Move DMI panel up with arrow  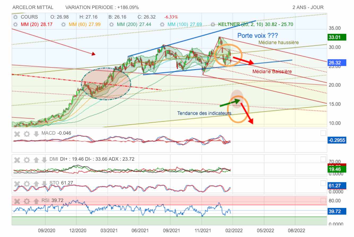[36, 160]
